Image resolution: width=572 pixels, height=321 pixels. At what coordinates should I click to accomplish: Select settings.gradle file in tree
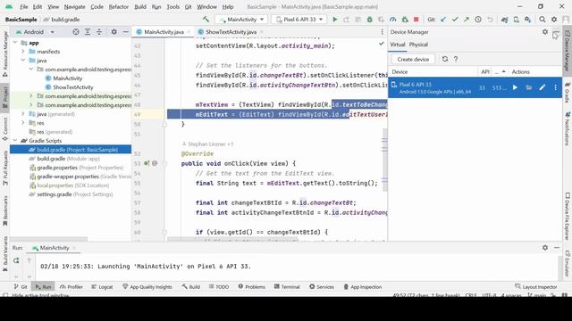point(71,194)
